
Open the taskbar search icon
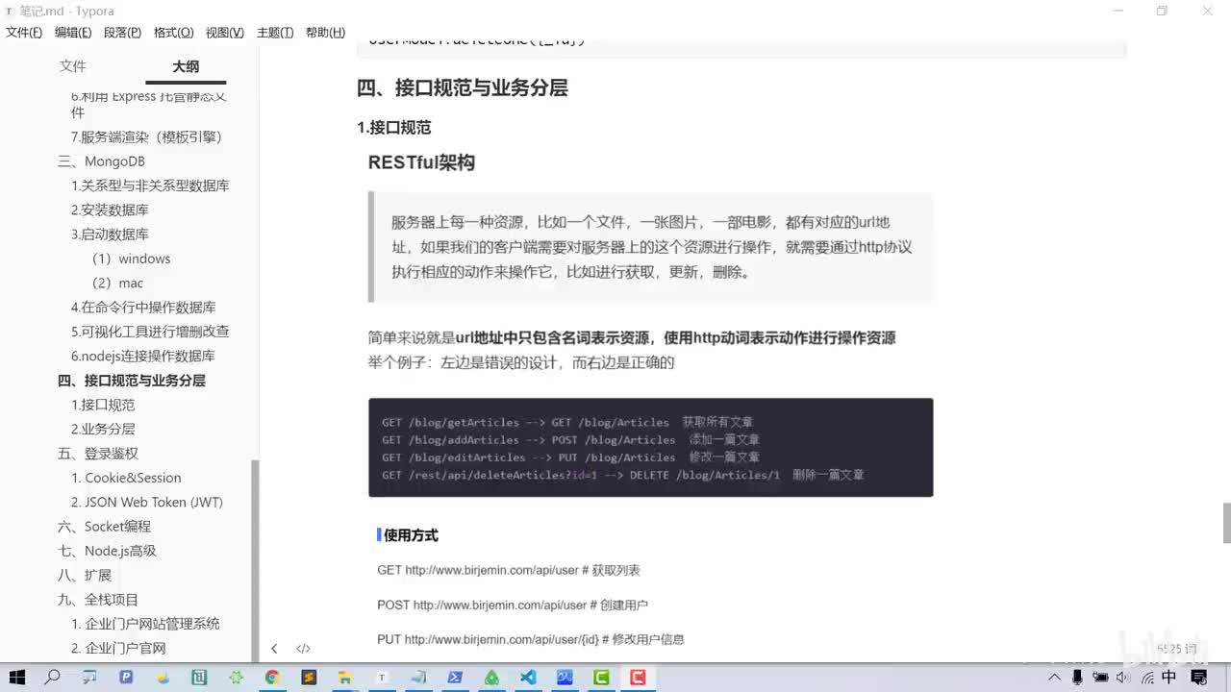pos(53,678)
